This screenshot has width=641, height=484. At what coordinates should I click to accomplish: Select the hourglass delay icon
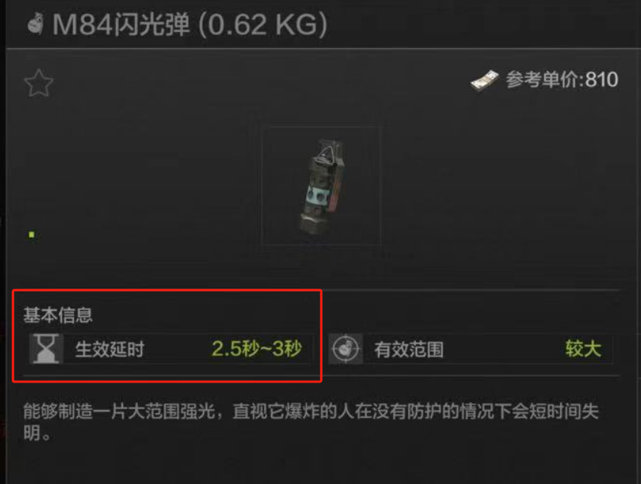[46, 349]
